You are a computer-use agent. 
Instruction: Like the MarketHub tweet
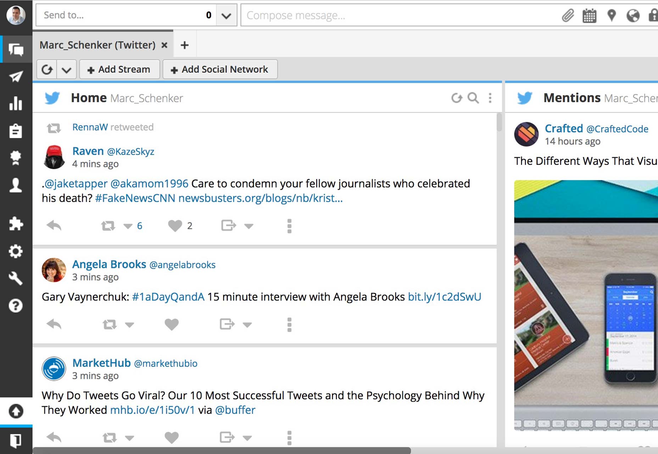tap(172, 438)
